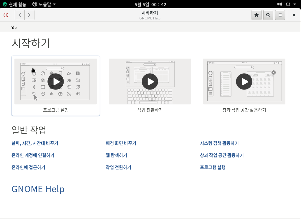Screen dimensions: 301x219
Task: Open 온라인 계정에 연결하기 link
Action: click(x=33, y=155)
